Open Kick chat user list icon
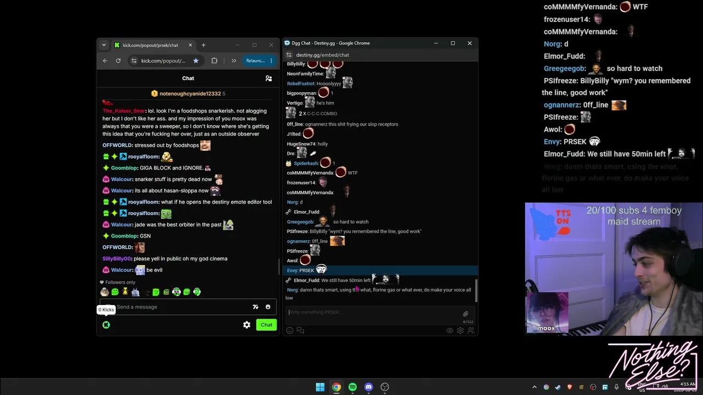The image size is (703, 395). (269, 78)
